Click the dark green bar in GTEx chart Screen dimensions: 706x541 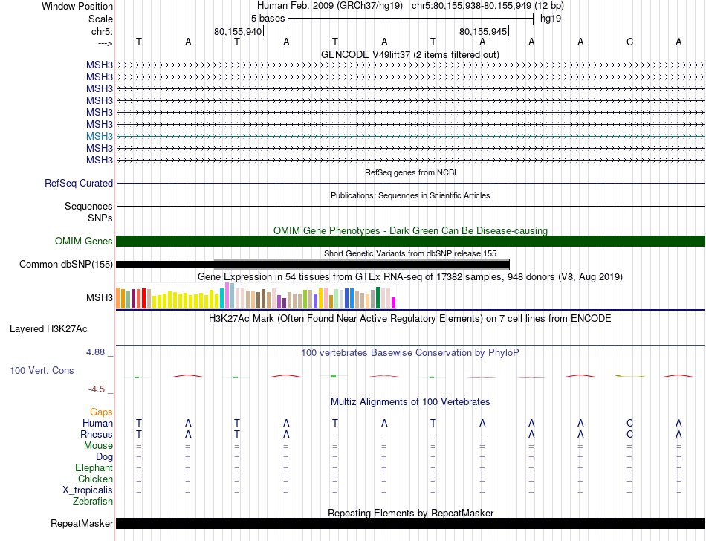click(378, 297)
